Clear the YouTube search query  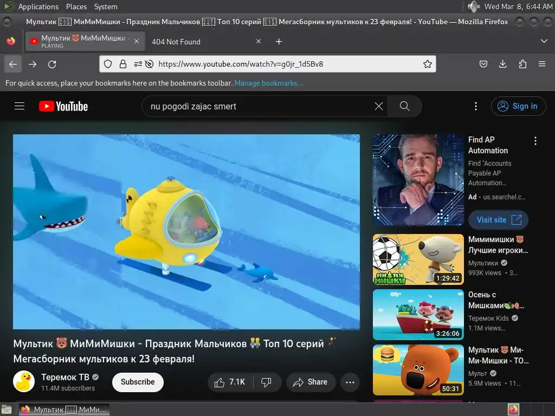click(379, 106)
